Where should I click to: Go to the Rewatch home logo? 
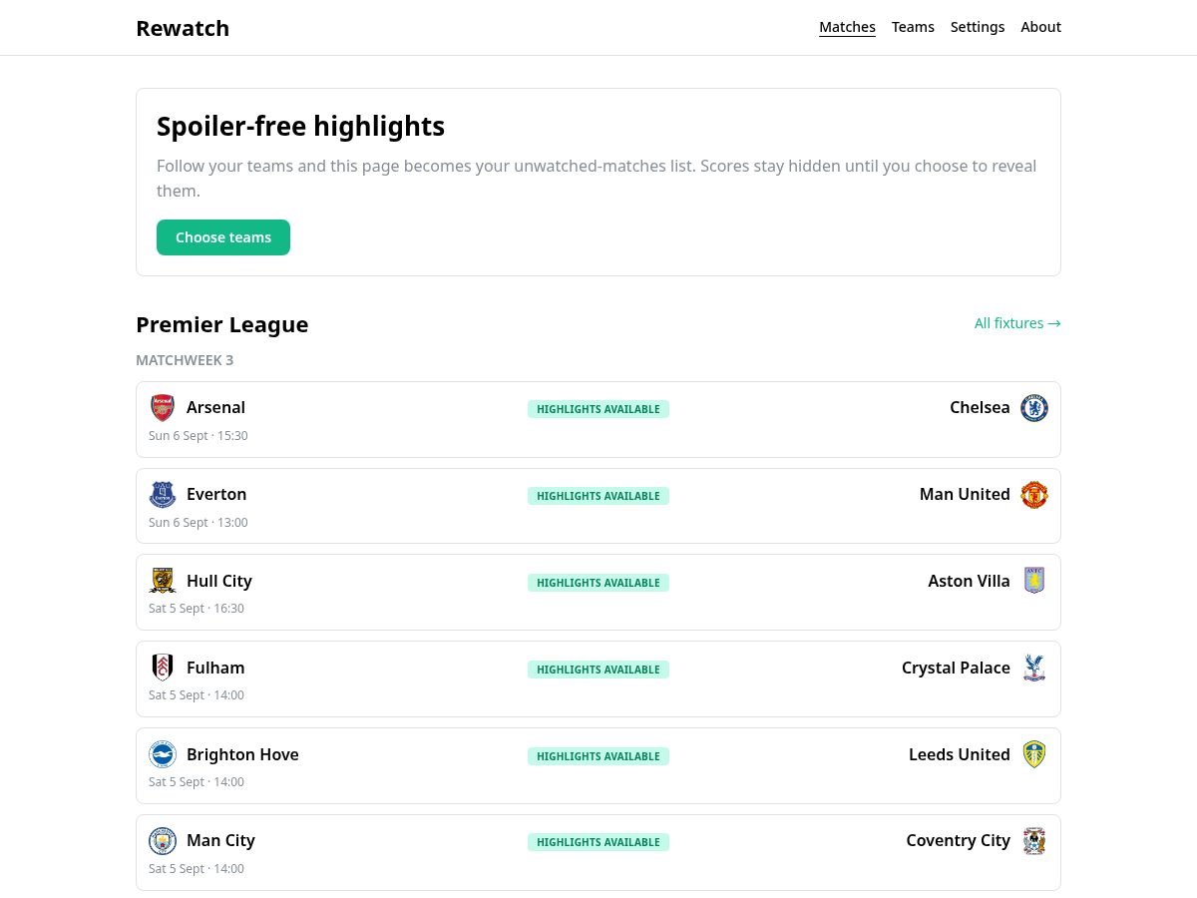pos(183,28)
